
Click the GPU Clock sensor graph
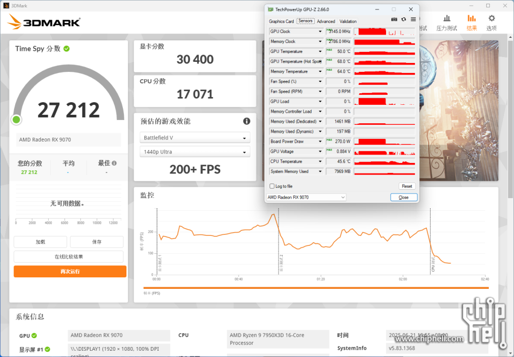pyautogui.click(x=384, y=31)
